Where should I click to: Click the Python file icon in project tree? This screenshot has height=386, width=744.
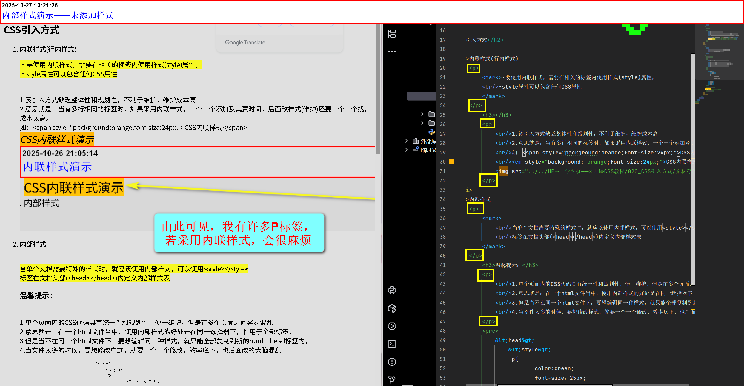[x=431, y=132]
